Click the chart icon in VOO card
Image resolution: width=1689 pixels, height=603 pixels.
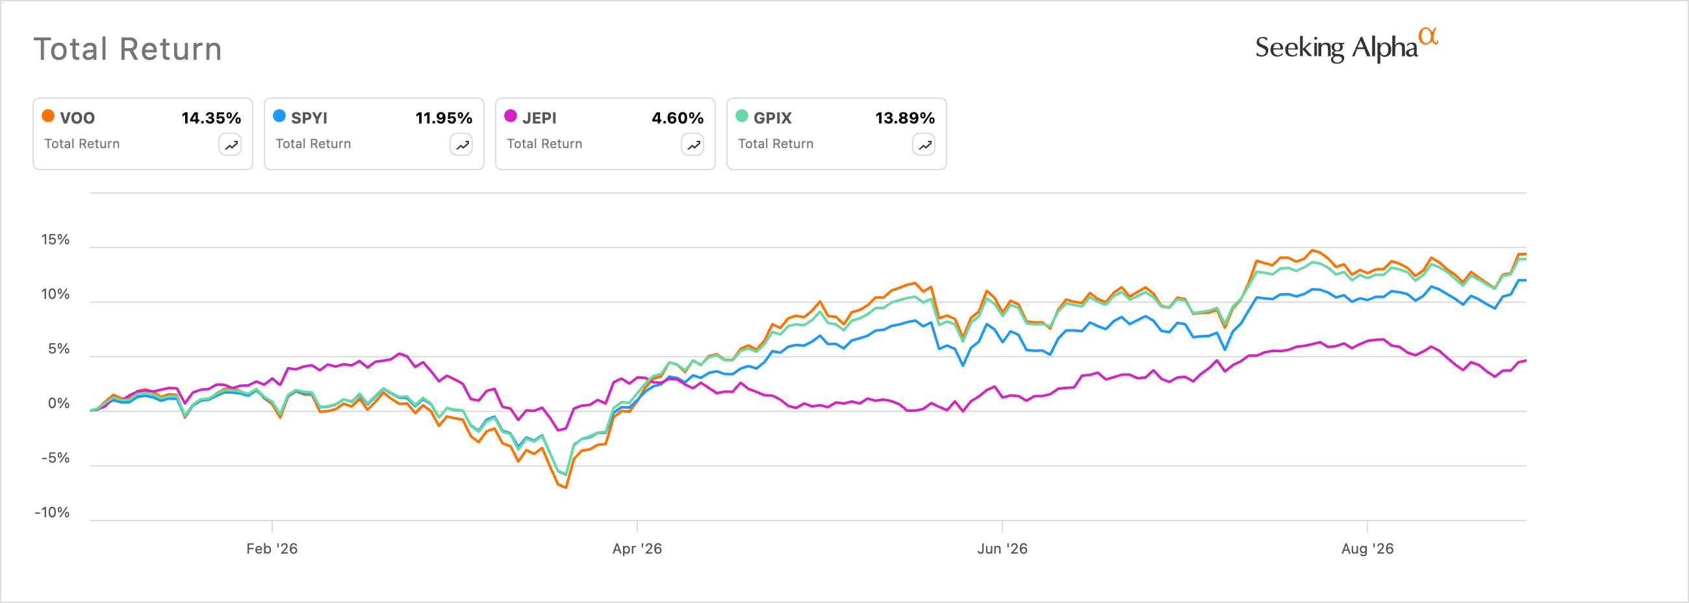pos(230,145)
